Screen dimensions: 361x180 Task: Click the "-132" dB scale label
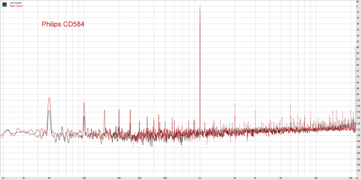tap(358, 130)
